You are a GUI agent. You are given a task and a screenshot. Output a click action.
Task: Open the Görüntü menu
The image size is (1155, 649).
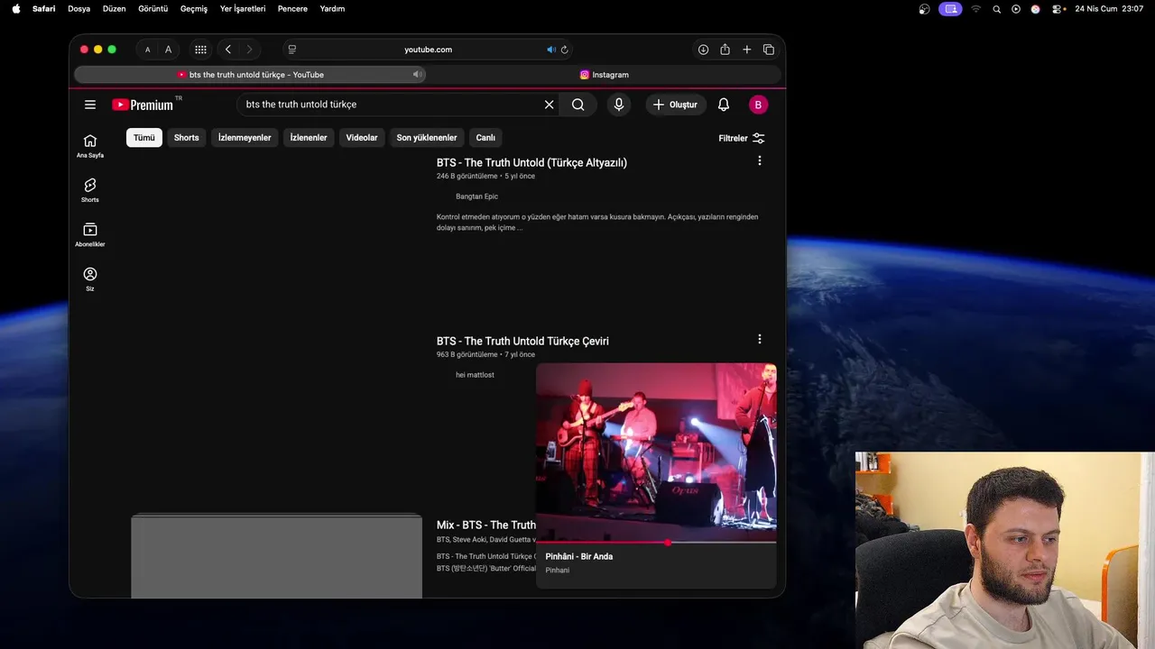[x=152, y=9]
